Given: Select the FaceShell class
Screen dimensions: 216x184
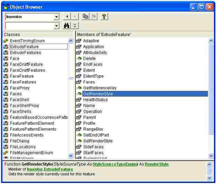Looking at the screenshot, I should 20,100.
